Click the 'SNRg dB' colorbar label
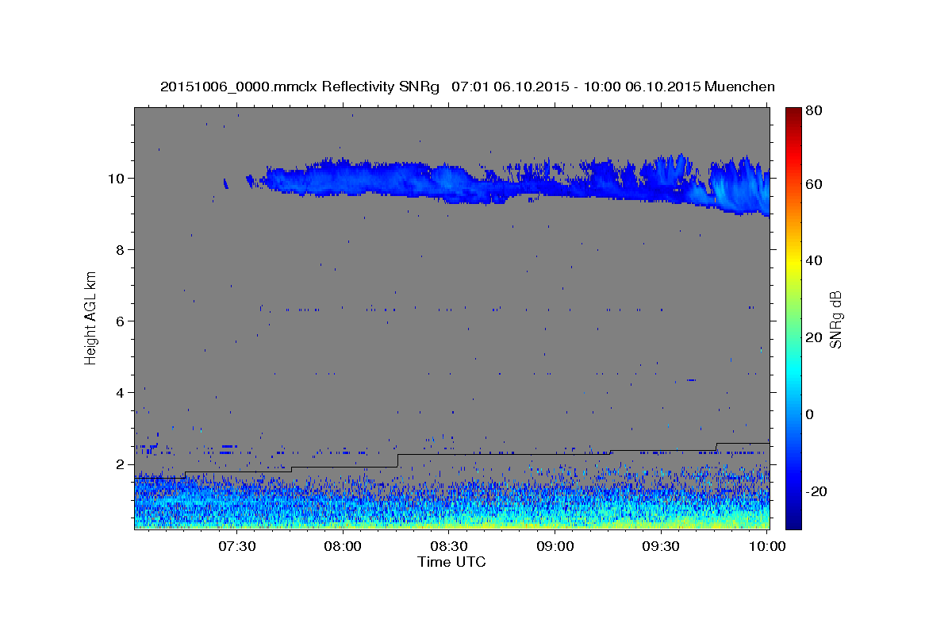The image size is (952, 635). [x=835, y=320]
